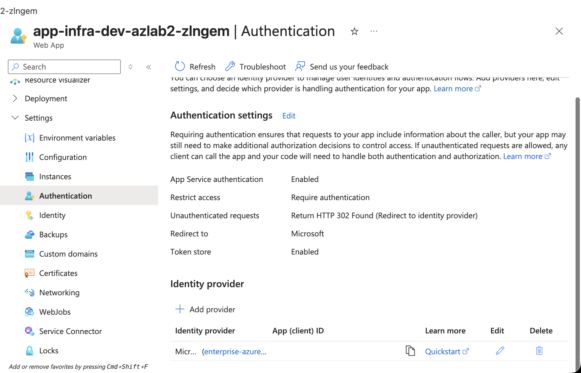Open Custom domains menu item
The height and width of the screenshot is (373, 581).
tap(68, 254)
